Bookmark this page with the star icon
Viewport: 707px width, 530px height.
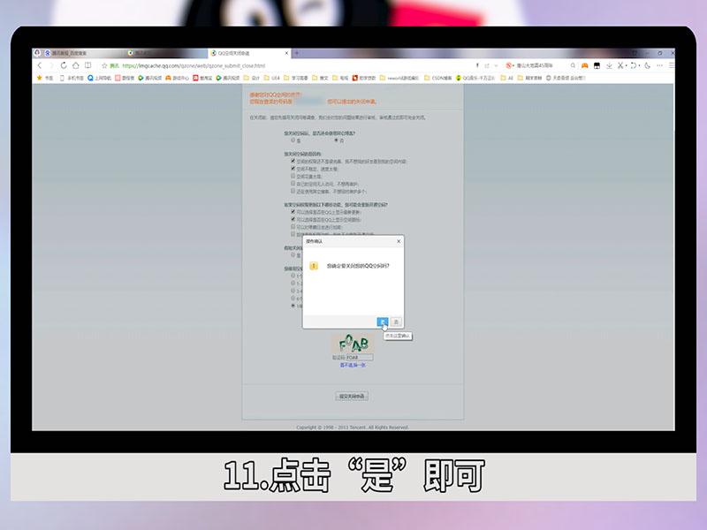[104, 65]
